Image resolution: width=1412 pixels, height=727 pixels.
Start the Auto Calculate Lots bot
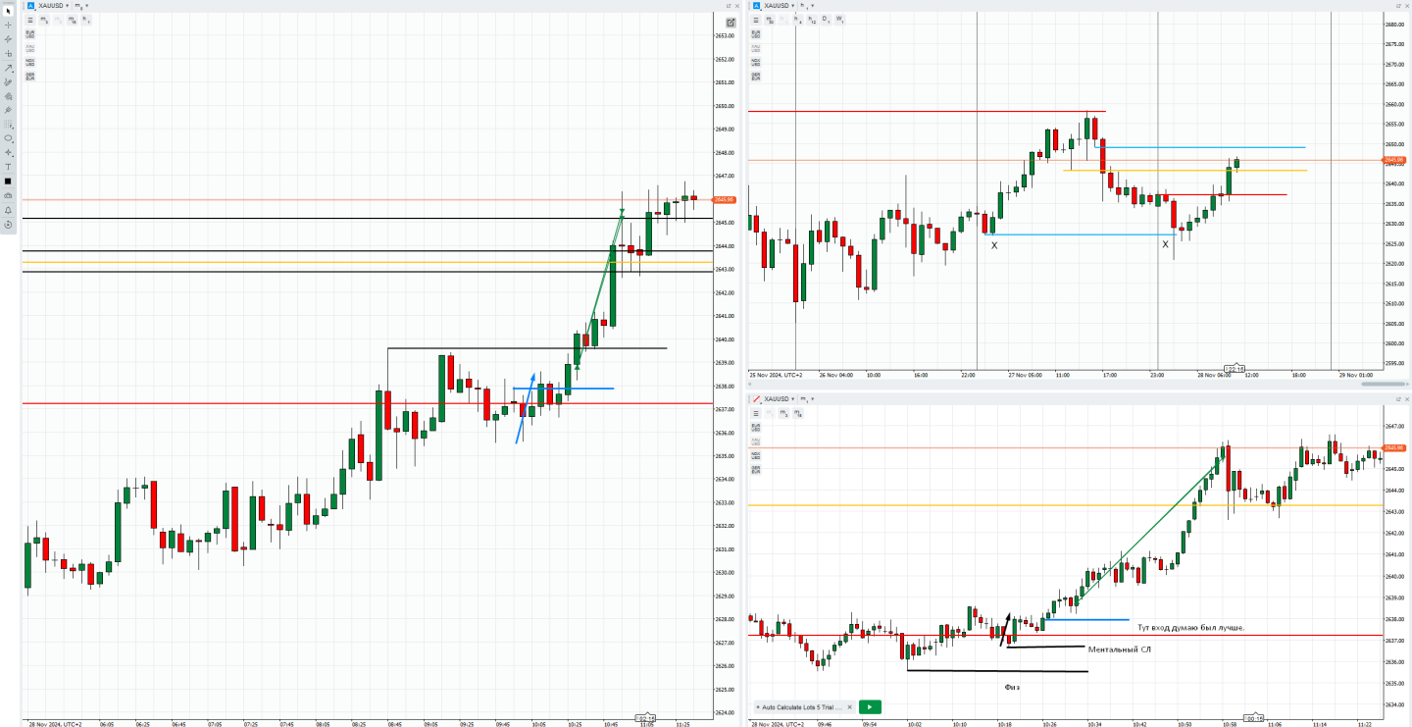tap(869, 706)
